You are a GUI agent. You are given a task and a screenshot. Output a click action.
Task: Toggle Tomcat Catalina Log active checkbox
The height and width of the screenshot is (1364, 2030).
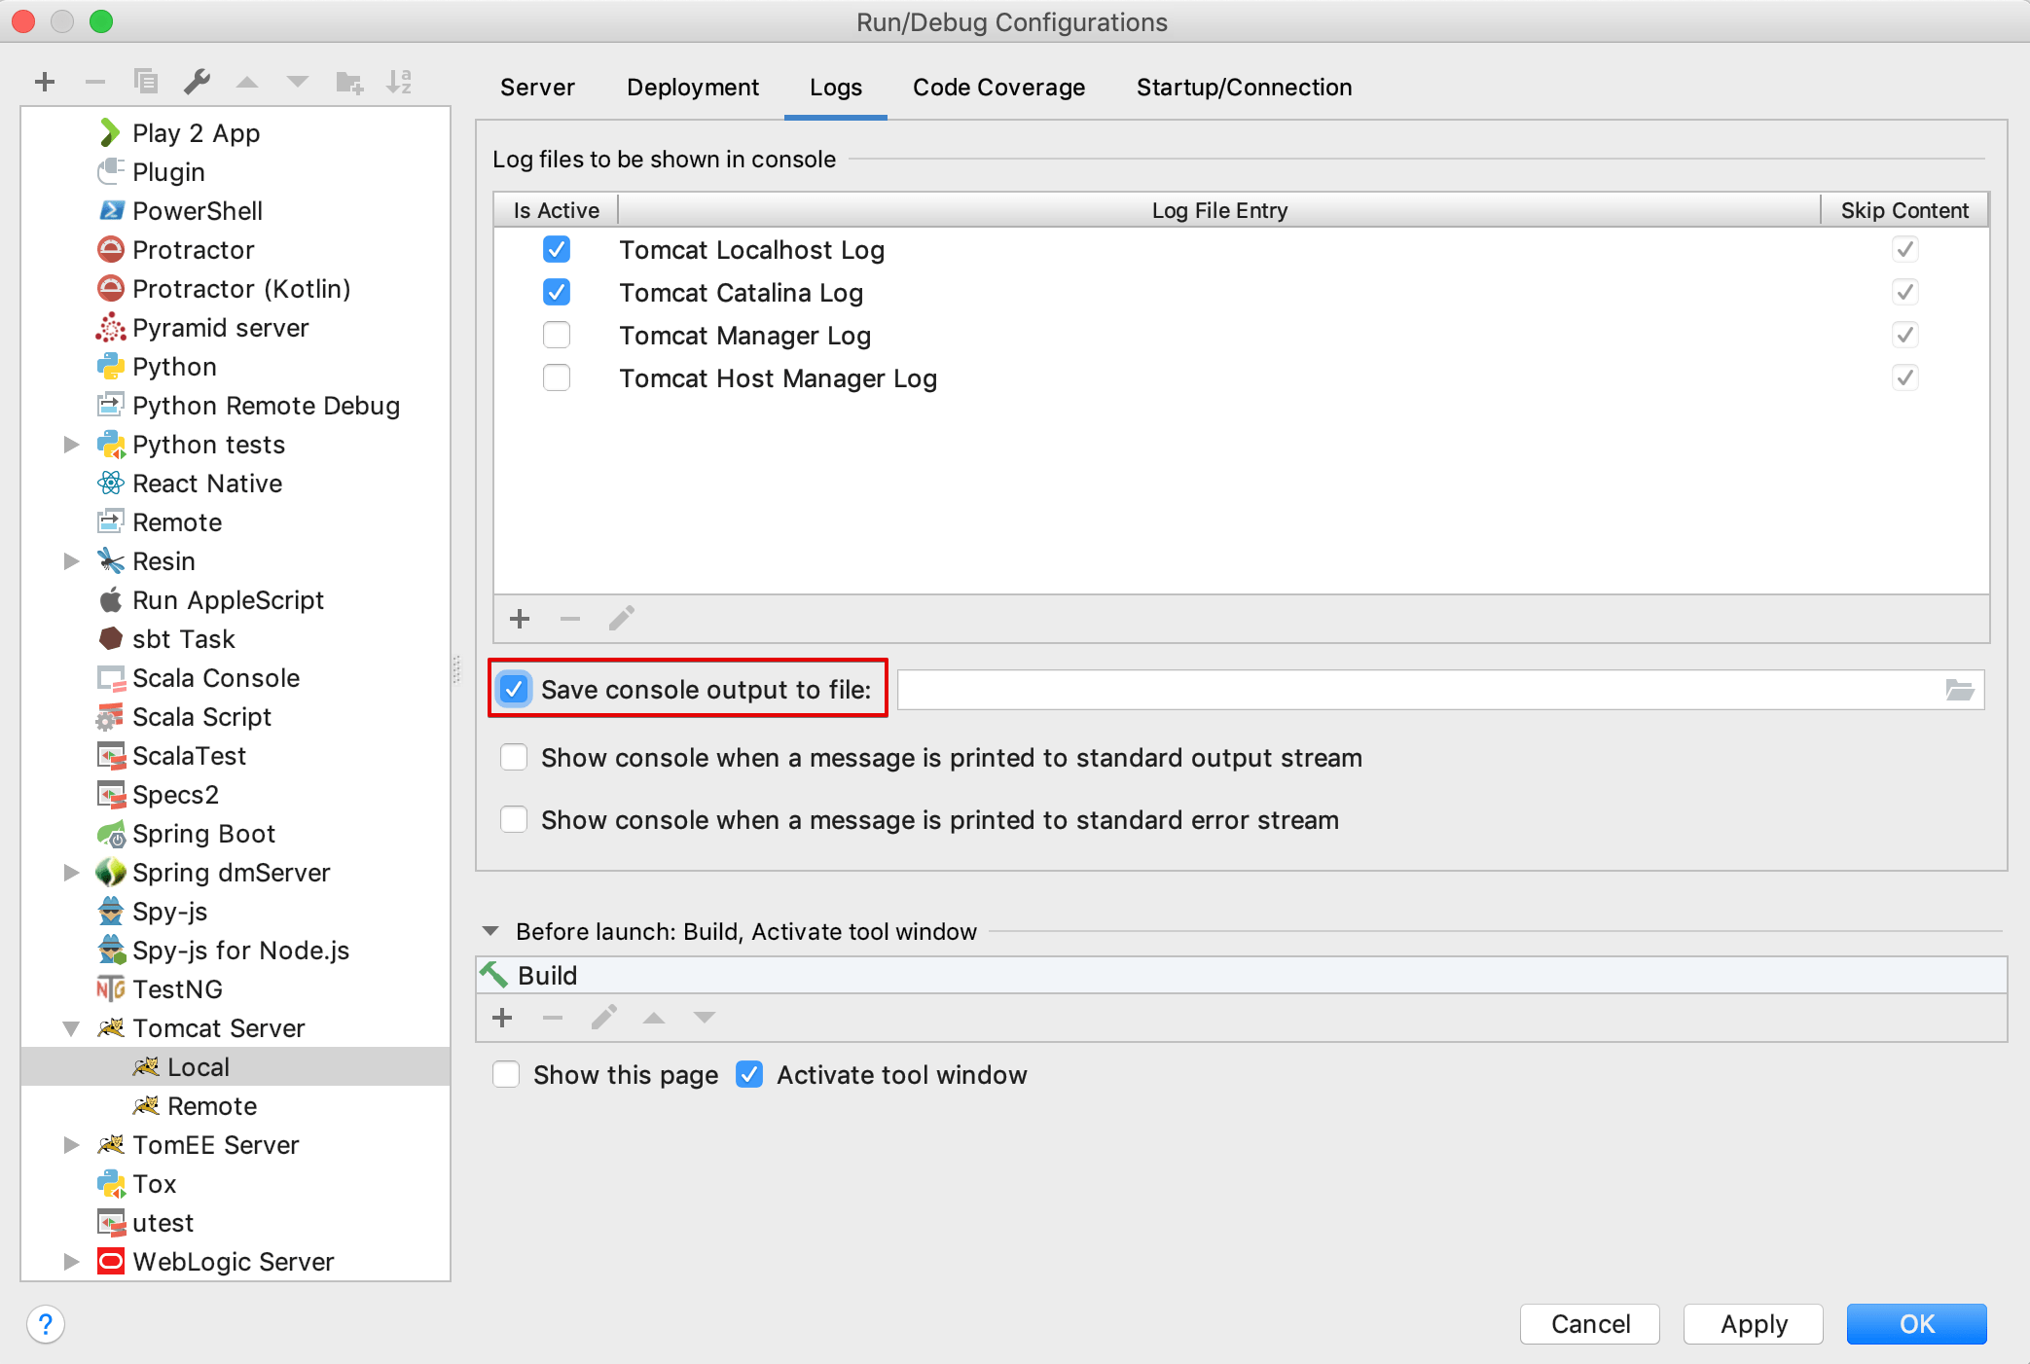[557, 293]
